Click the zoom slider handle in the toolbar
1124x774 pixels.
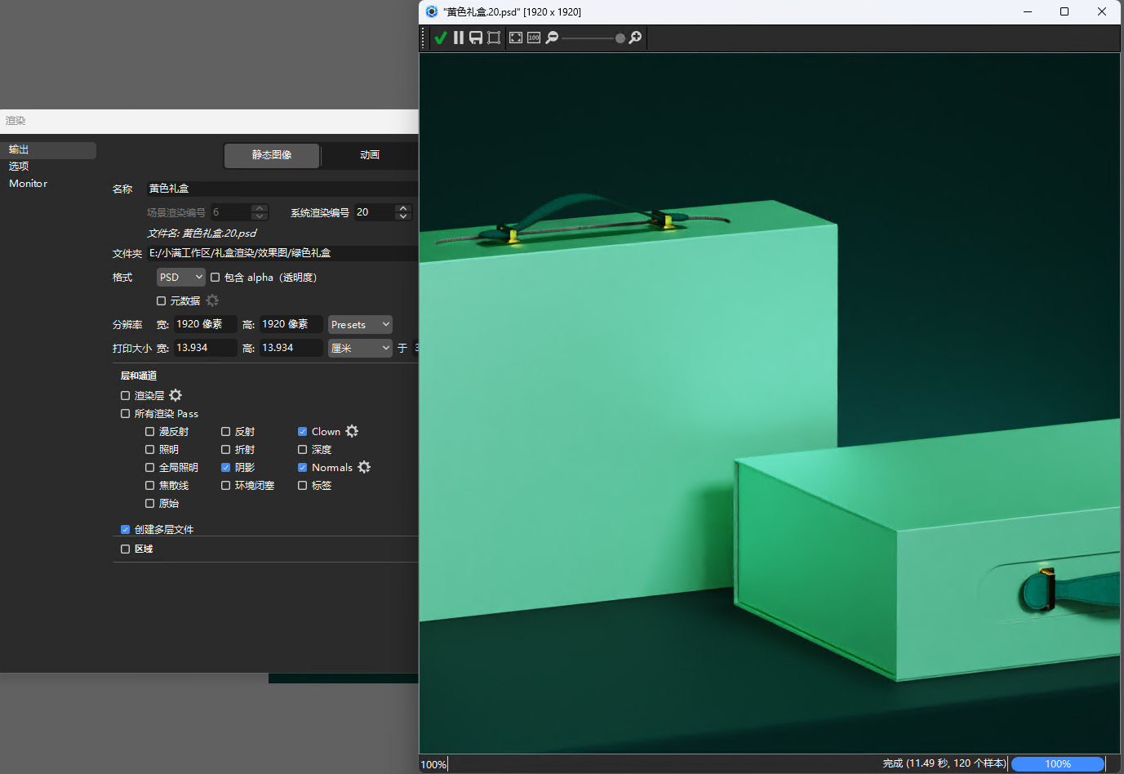(x=620, y=38)
